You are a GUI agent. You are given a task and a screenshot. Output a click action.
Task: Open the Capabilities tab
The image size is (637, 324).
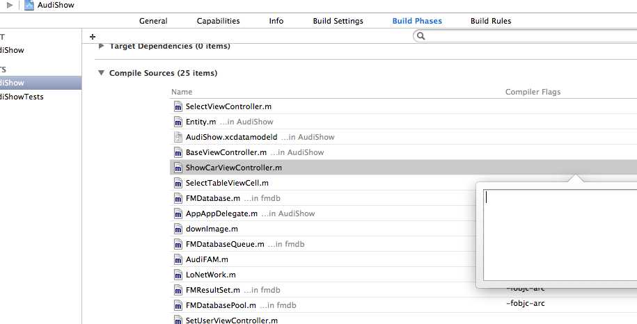[218, 21]
